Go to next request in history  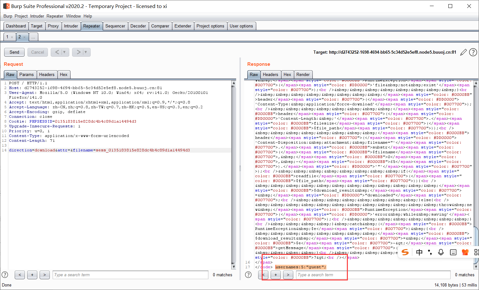pos(78,52)
